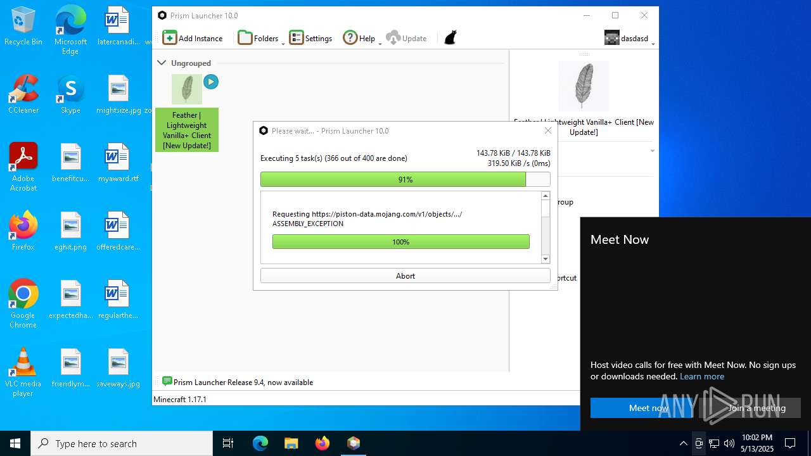Close the Please wait dialog
Image resolution: width=811 pixels, height=456 pixels.
[548, 130]
